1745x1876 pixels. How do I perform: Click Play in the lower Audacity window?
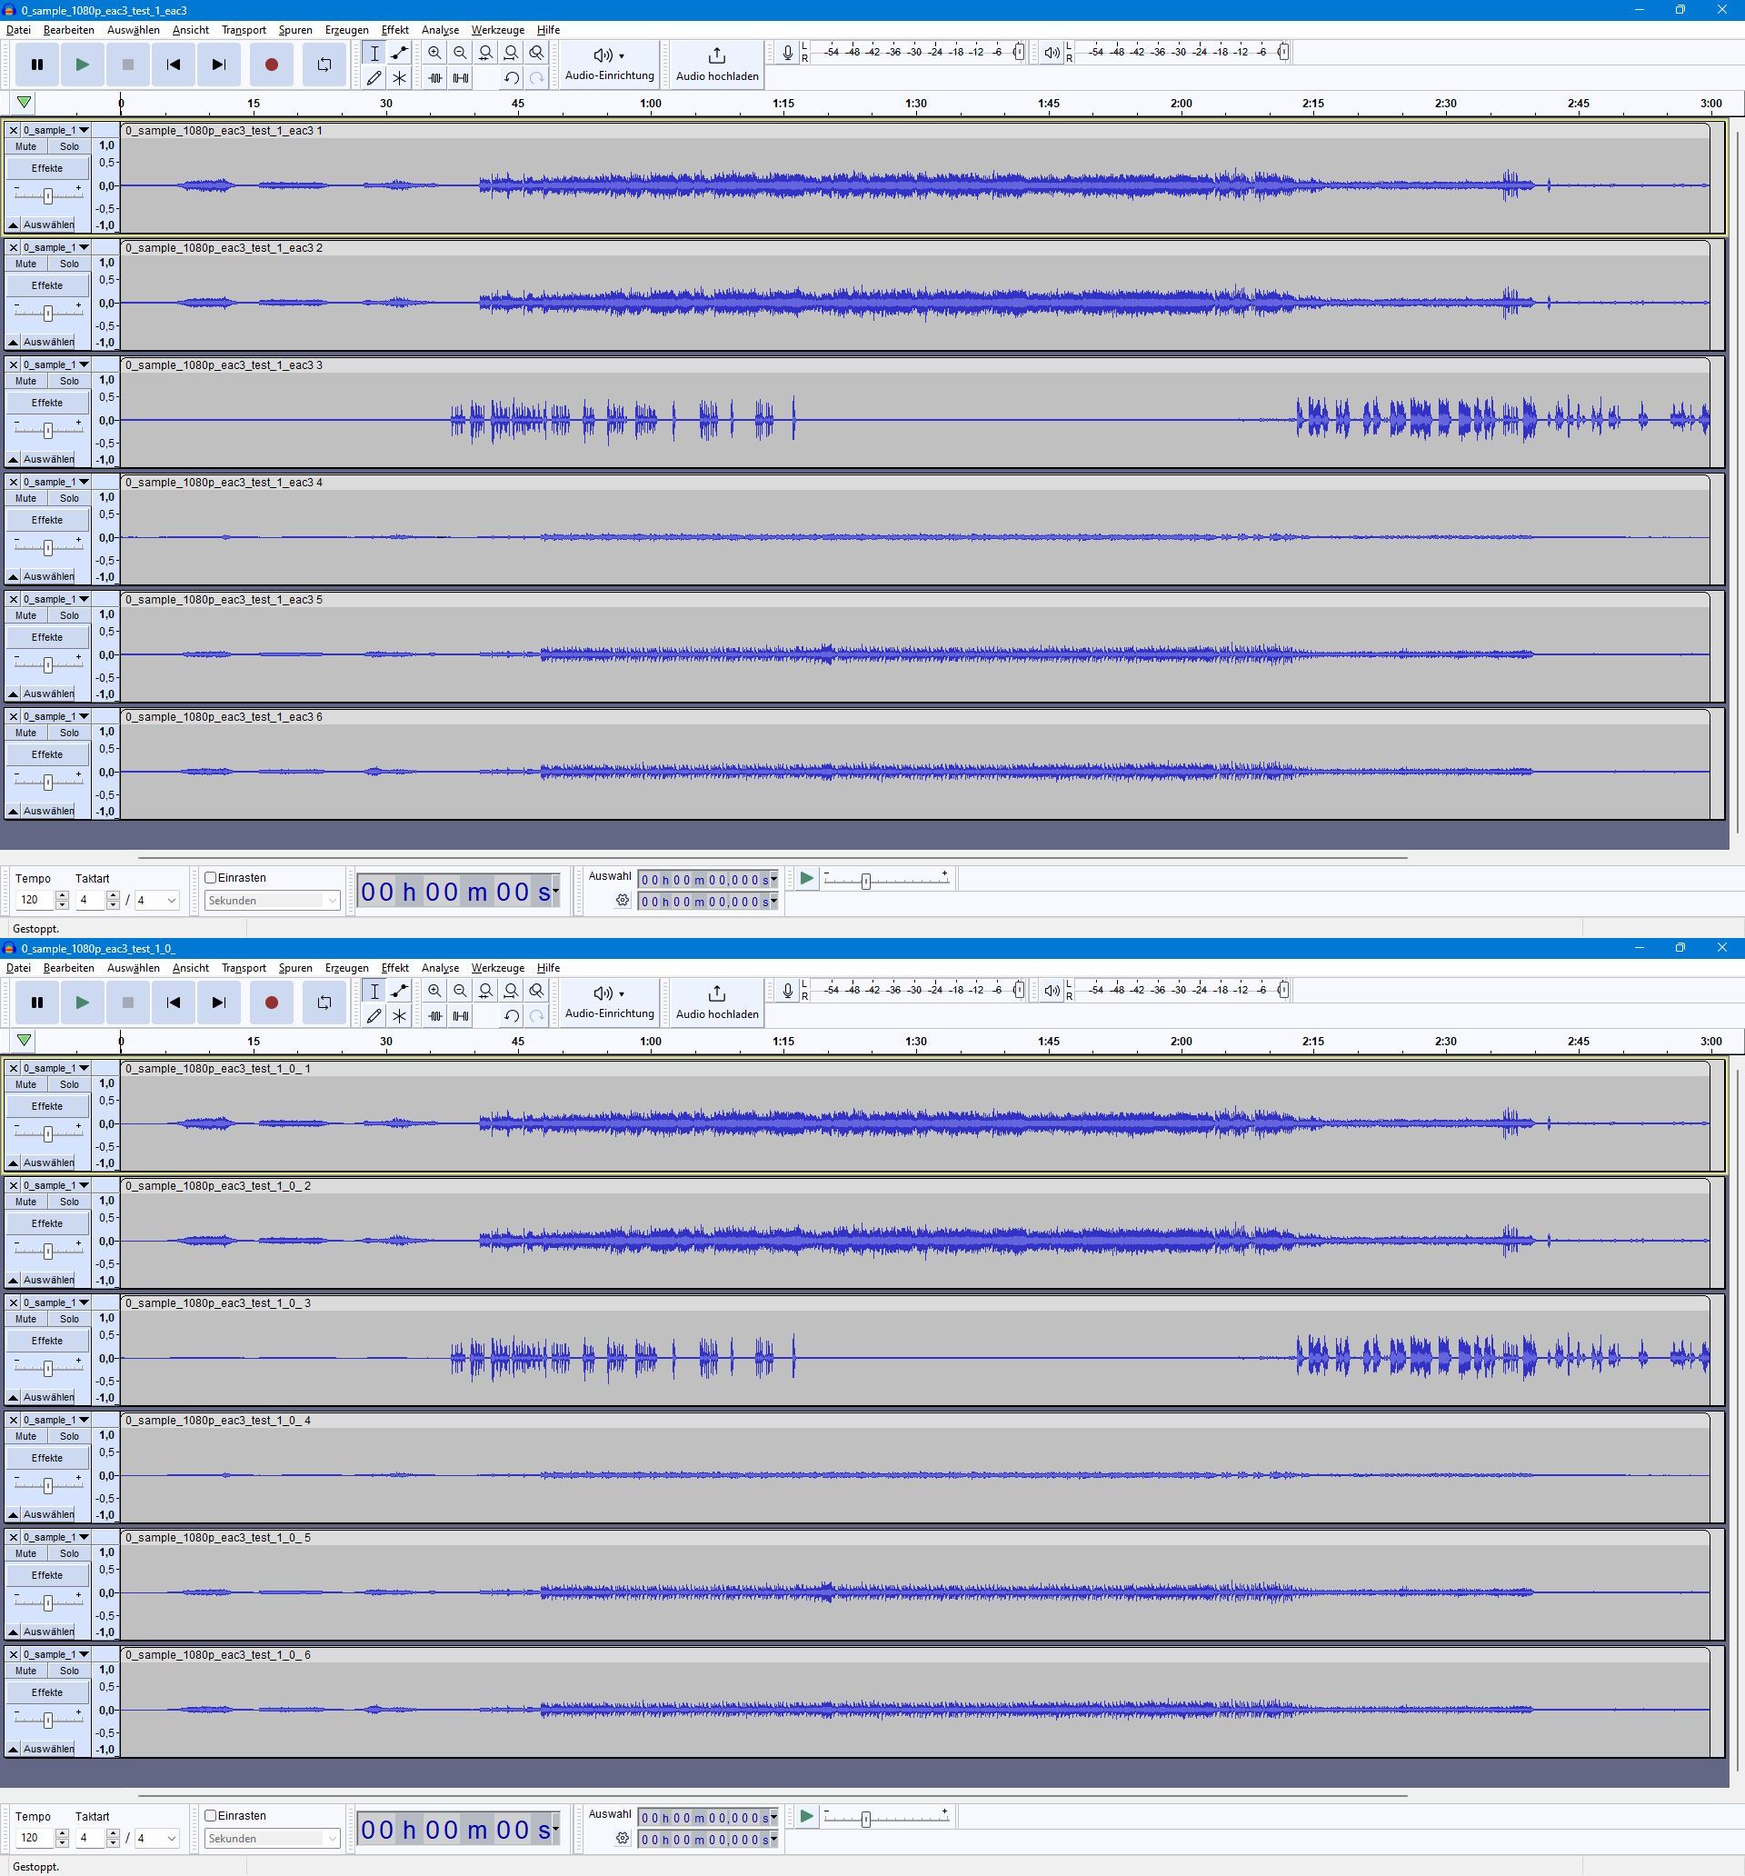(x=82, y=1003)
